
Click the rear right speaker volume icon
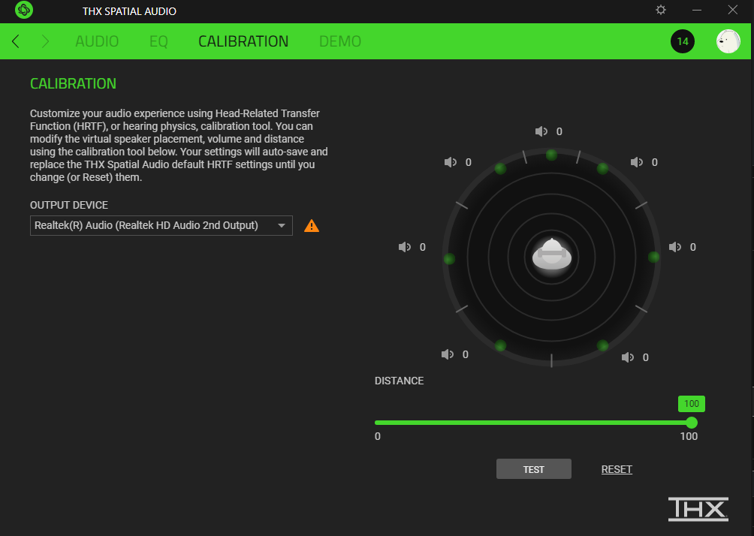click(x=628, y=357)
